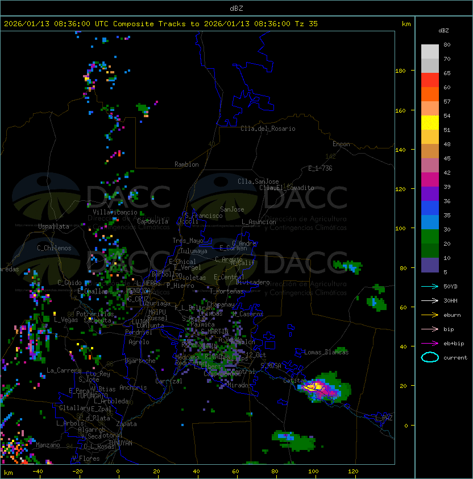Click the cyan 50YD arrow legend icon
The image size is (473, 479).
click(x=430, y=287)
